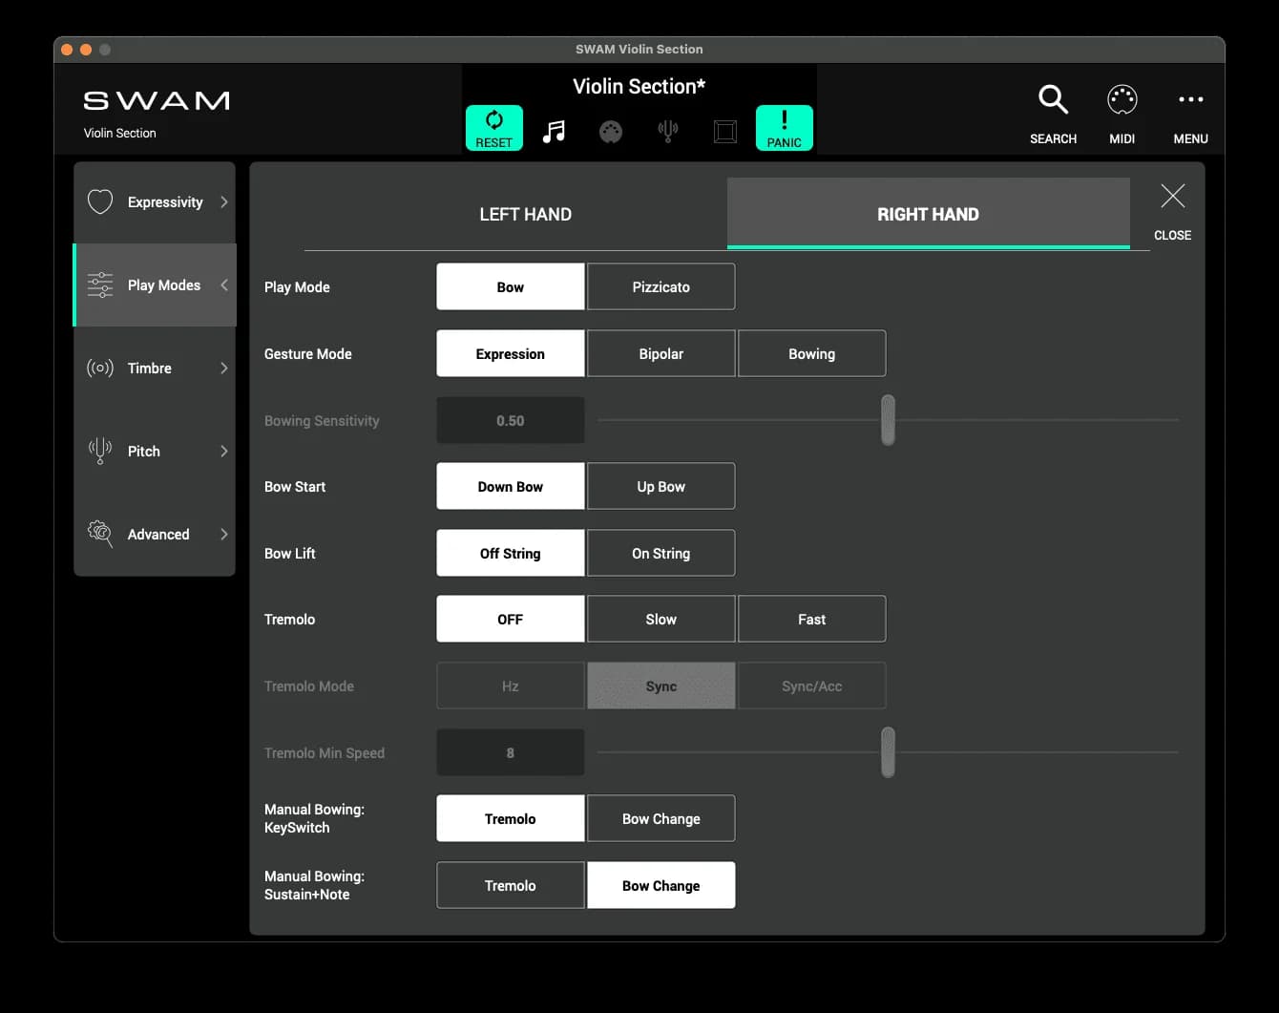Set Tremolo to Fast
This screenshot has width=1279, height=1013.
tap(811, 619)
